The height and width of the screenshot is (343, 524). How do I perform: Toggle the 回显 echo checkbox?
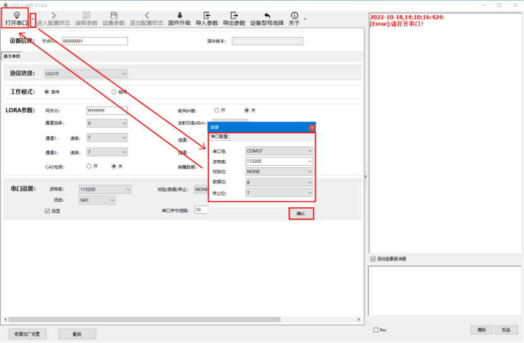click(47, 211)
